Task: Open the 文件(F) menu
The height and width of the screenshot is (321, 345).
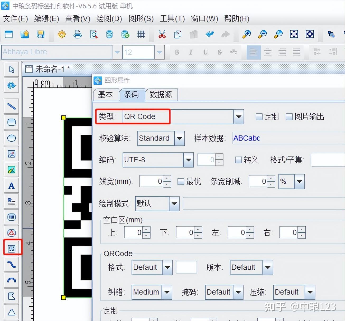Action: tap(15, 19)
